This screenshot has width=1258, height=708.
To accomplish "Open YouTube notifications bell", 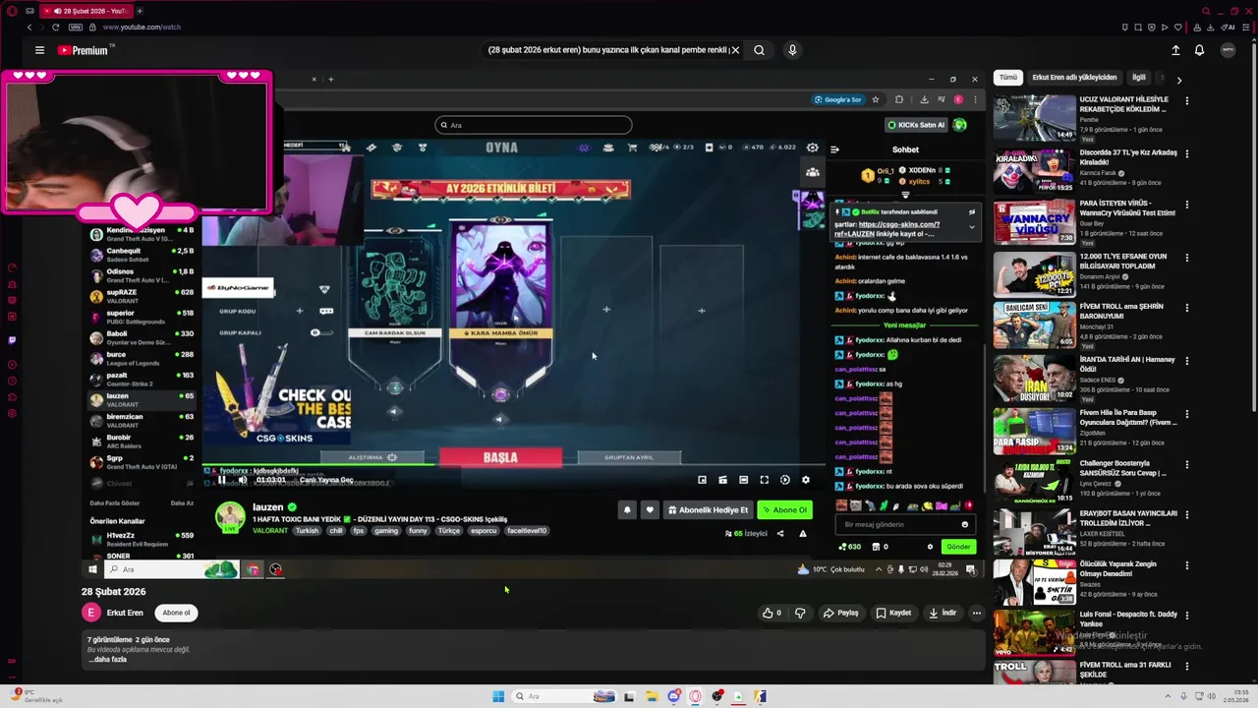I will (1199, 50).
